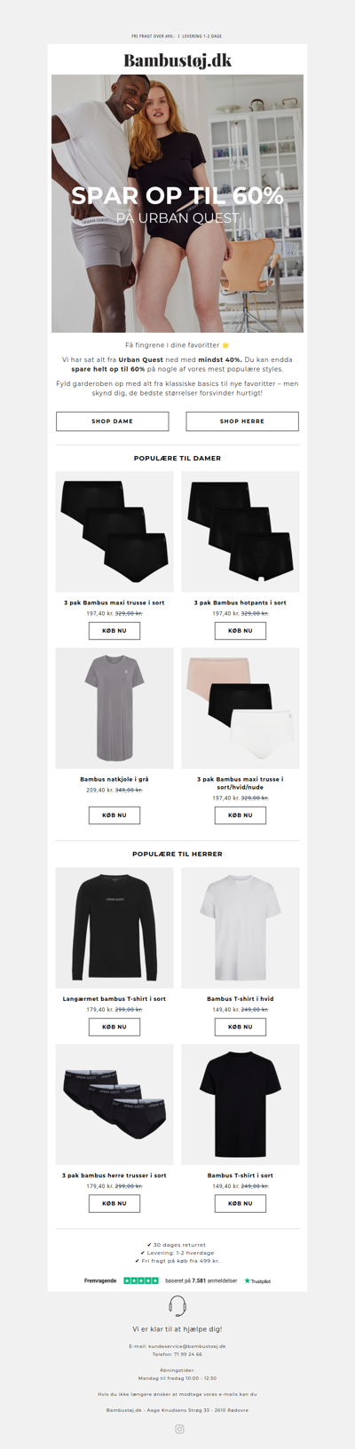Open the herre trusser product image
This screenshot has height=1449, width=355.
(114, 1104)
